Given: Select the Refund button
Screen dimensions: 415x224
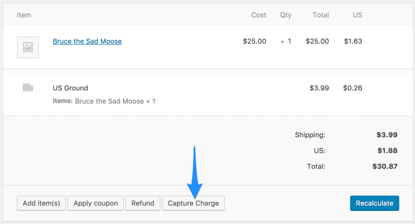Looking at the screenshot, I should pyautogui.click(x=143, y=203).
